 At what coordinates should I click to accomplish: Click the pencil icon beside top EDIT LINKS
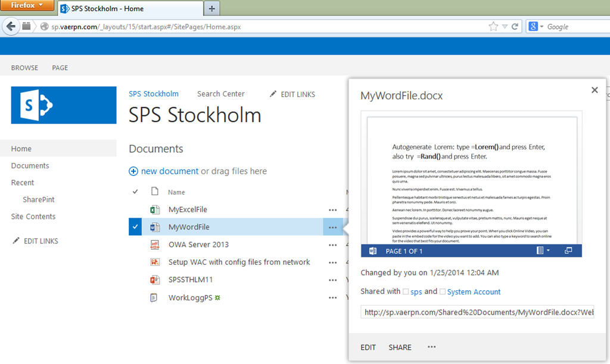(x=273, y=94)
